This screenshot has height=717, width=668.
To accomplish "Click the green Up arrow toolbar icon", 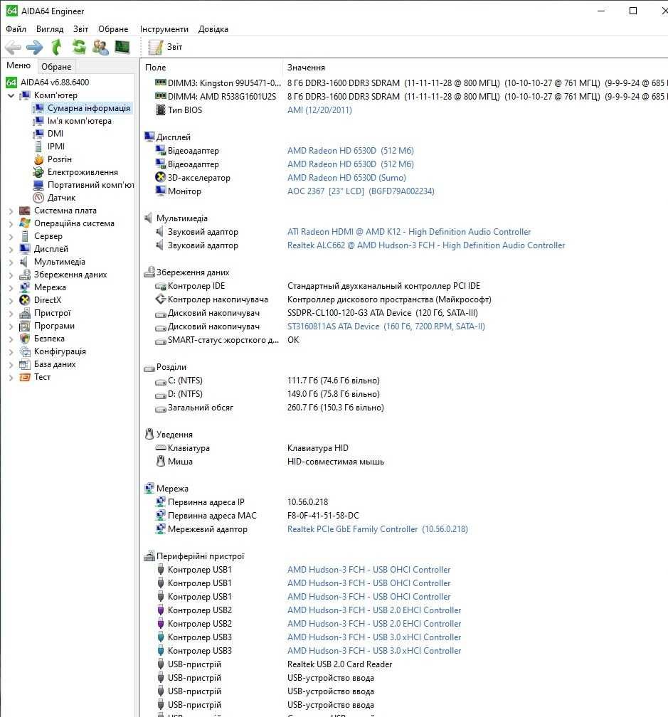I will pos(56,47).
